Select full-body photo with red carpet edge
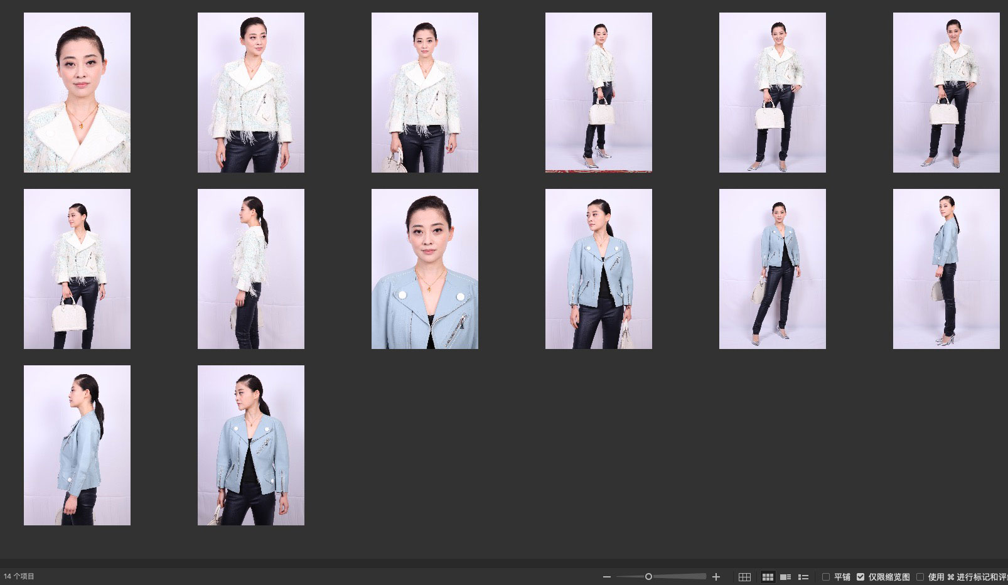The image size is (1008, 585). (599, 92)
